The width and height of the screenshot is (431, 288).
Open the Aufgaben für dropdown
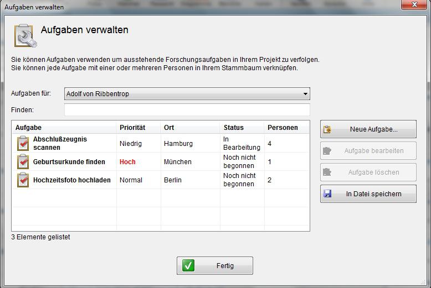tap(187, 94)
